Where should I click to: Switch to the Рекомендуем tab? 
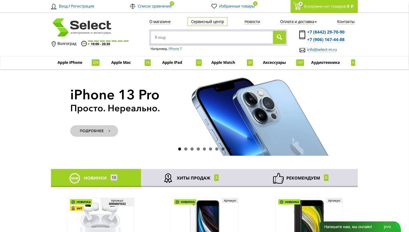point(300,178)
